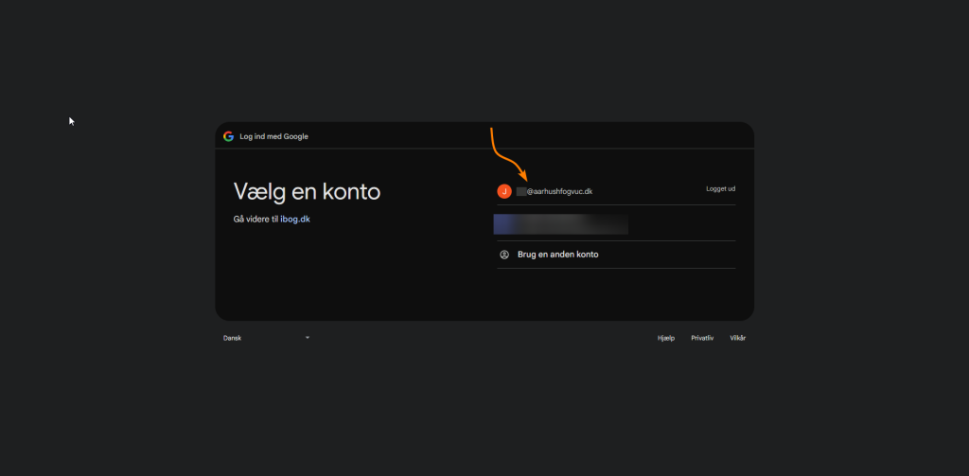
Task: Click the Gå videre til text
Action: (255, 220)
